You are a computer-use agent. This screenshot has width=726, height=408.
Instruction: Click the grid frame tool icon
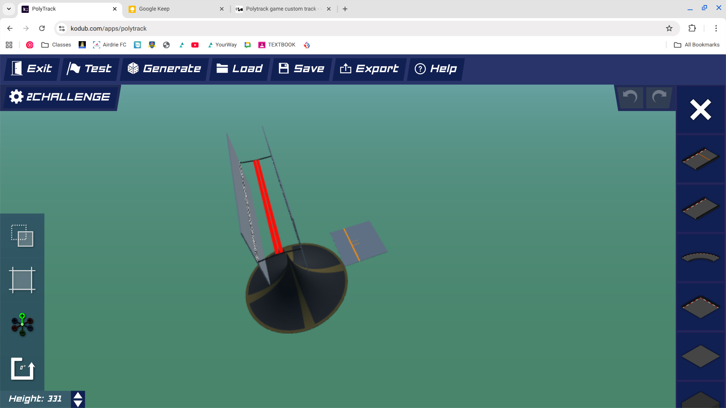click(22, 280)
